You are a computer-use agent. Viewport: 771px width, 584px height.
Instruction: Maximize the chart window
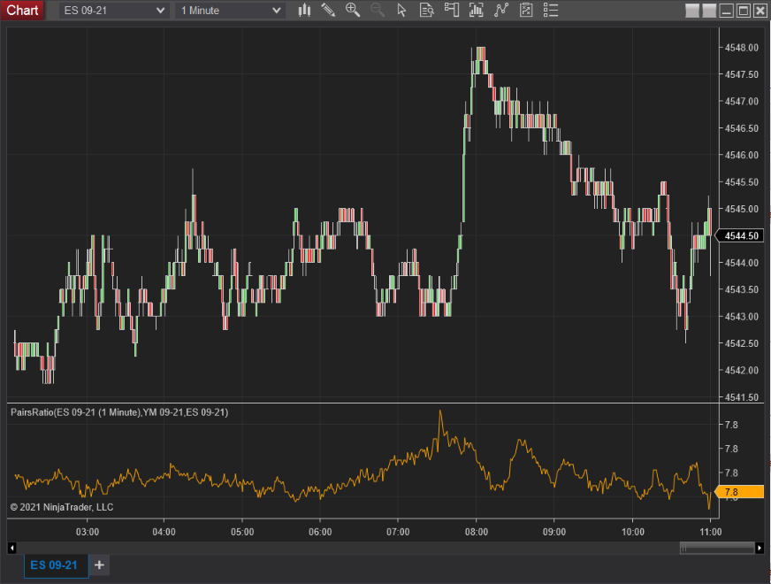(744, 11)
